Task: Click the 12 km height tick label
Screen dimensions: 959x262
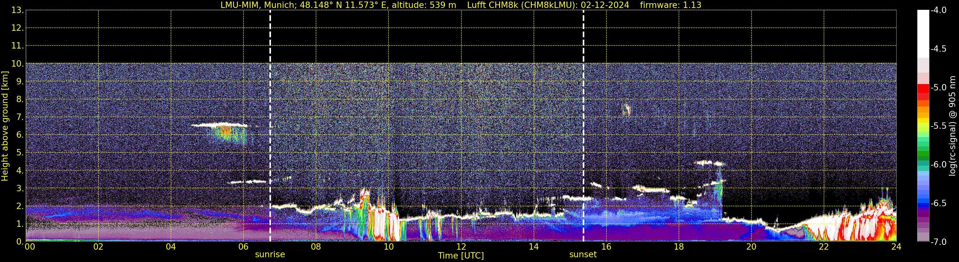Action: pyautogui.click(x=17, y=28)
